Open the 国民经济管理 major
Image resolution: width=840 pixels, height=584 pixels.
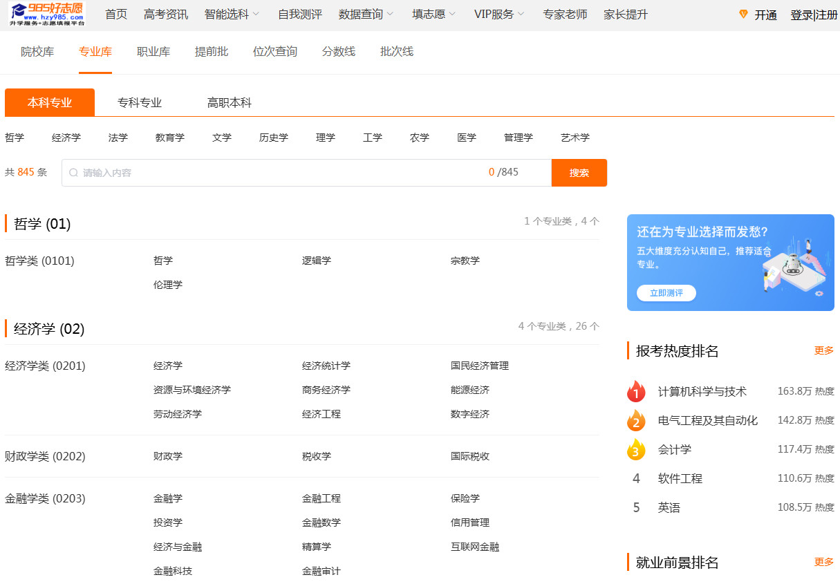tap(480, 366)
